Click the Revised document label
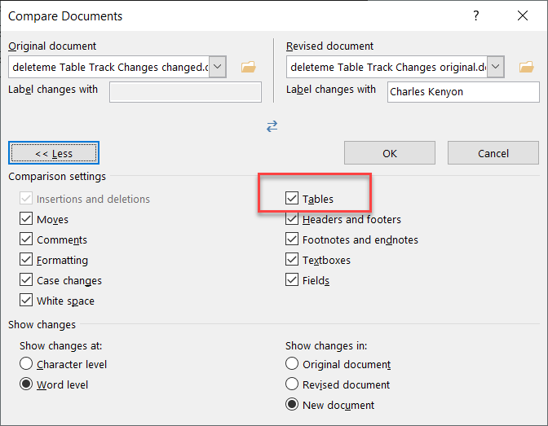Image resolution: width=548 pixels, height=426 pixels. click(x=329, y=46)
